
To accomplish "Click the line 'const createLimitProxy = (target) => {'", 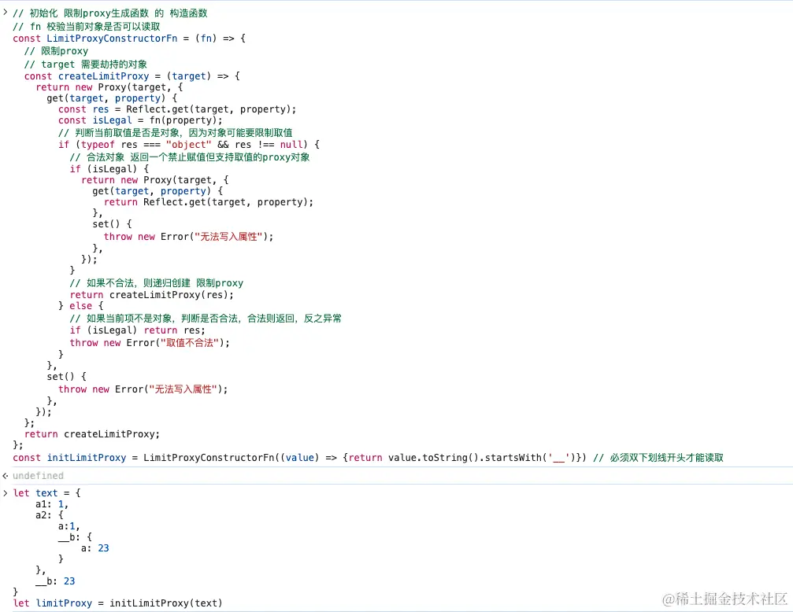I will click(132, 76).
